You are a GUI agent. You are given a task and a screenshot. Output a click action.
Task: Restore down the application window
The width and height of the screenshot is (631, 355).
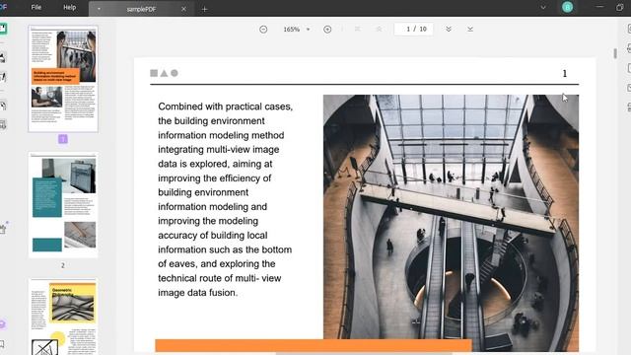point(619,7)
